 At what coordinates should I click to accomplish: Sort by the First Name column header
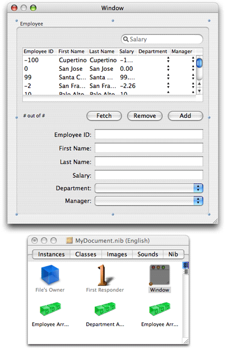click(x=72, y=52)
